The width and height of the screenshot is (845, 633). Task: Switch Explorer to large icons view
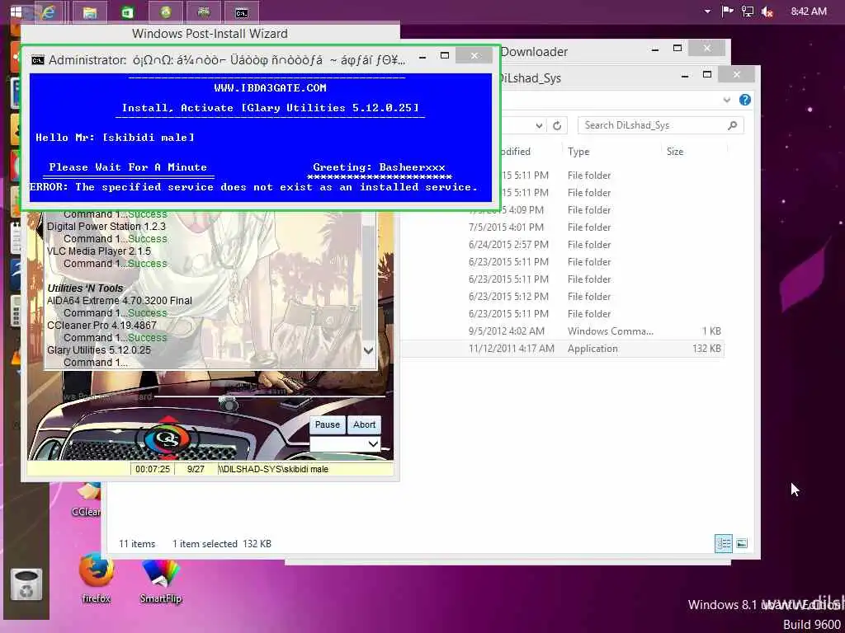pyautogui.click(x=742, y=543)
